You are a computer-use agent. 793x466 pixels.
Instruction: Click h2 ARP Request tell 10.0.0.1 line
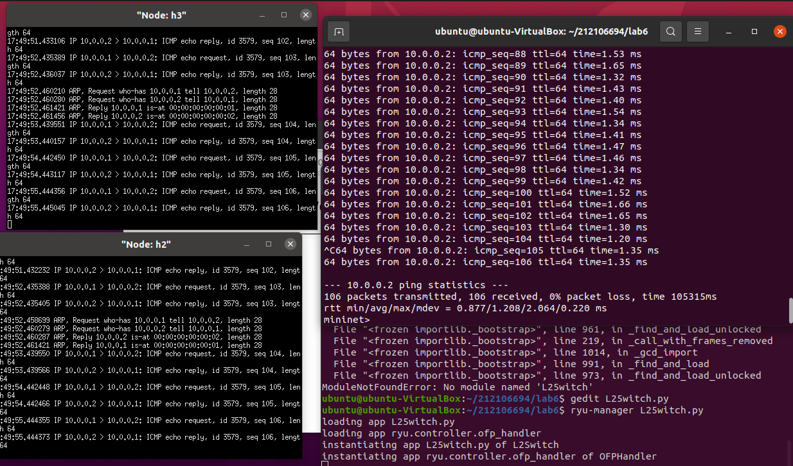coord(131,328)
